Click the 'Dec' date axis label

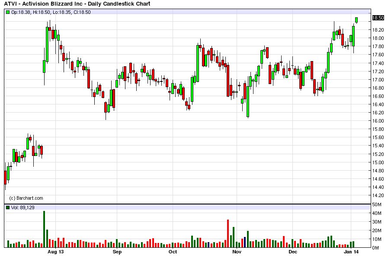click(292, 252)
